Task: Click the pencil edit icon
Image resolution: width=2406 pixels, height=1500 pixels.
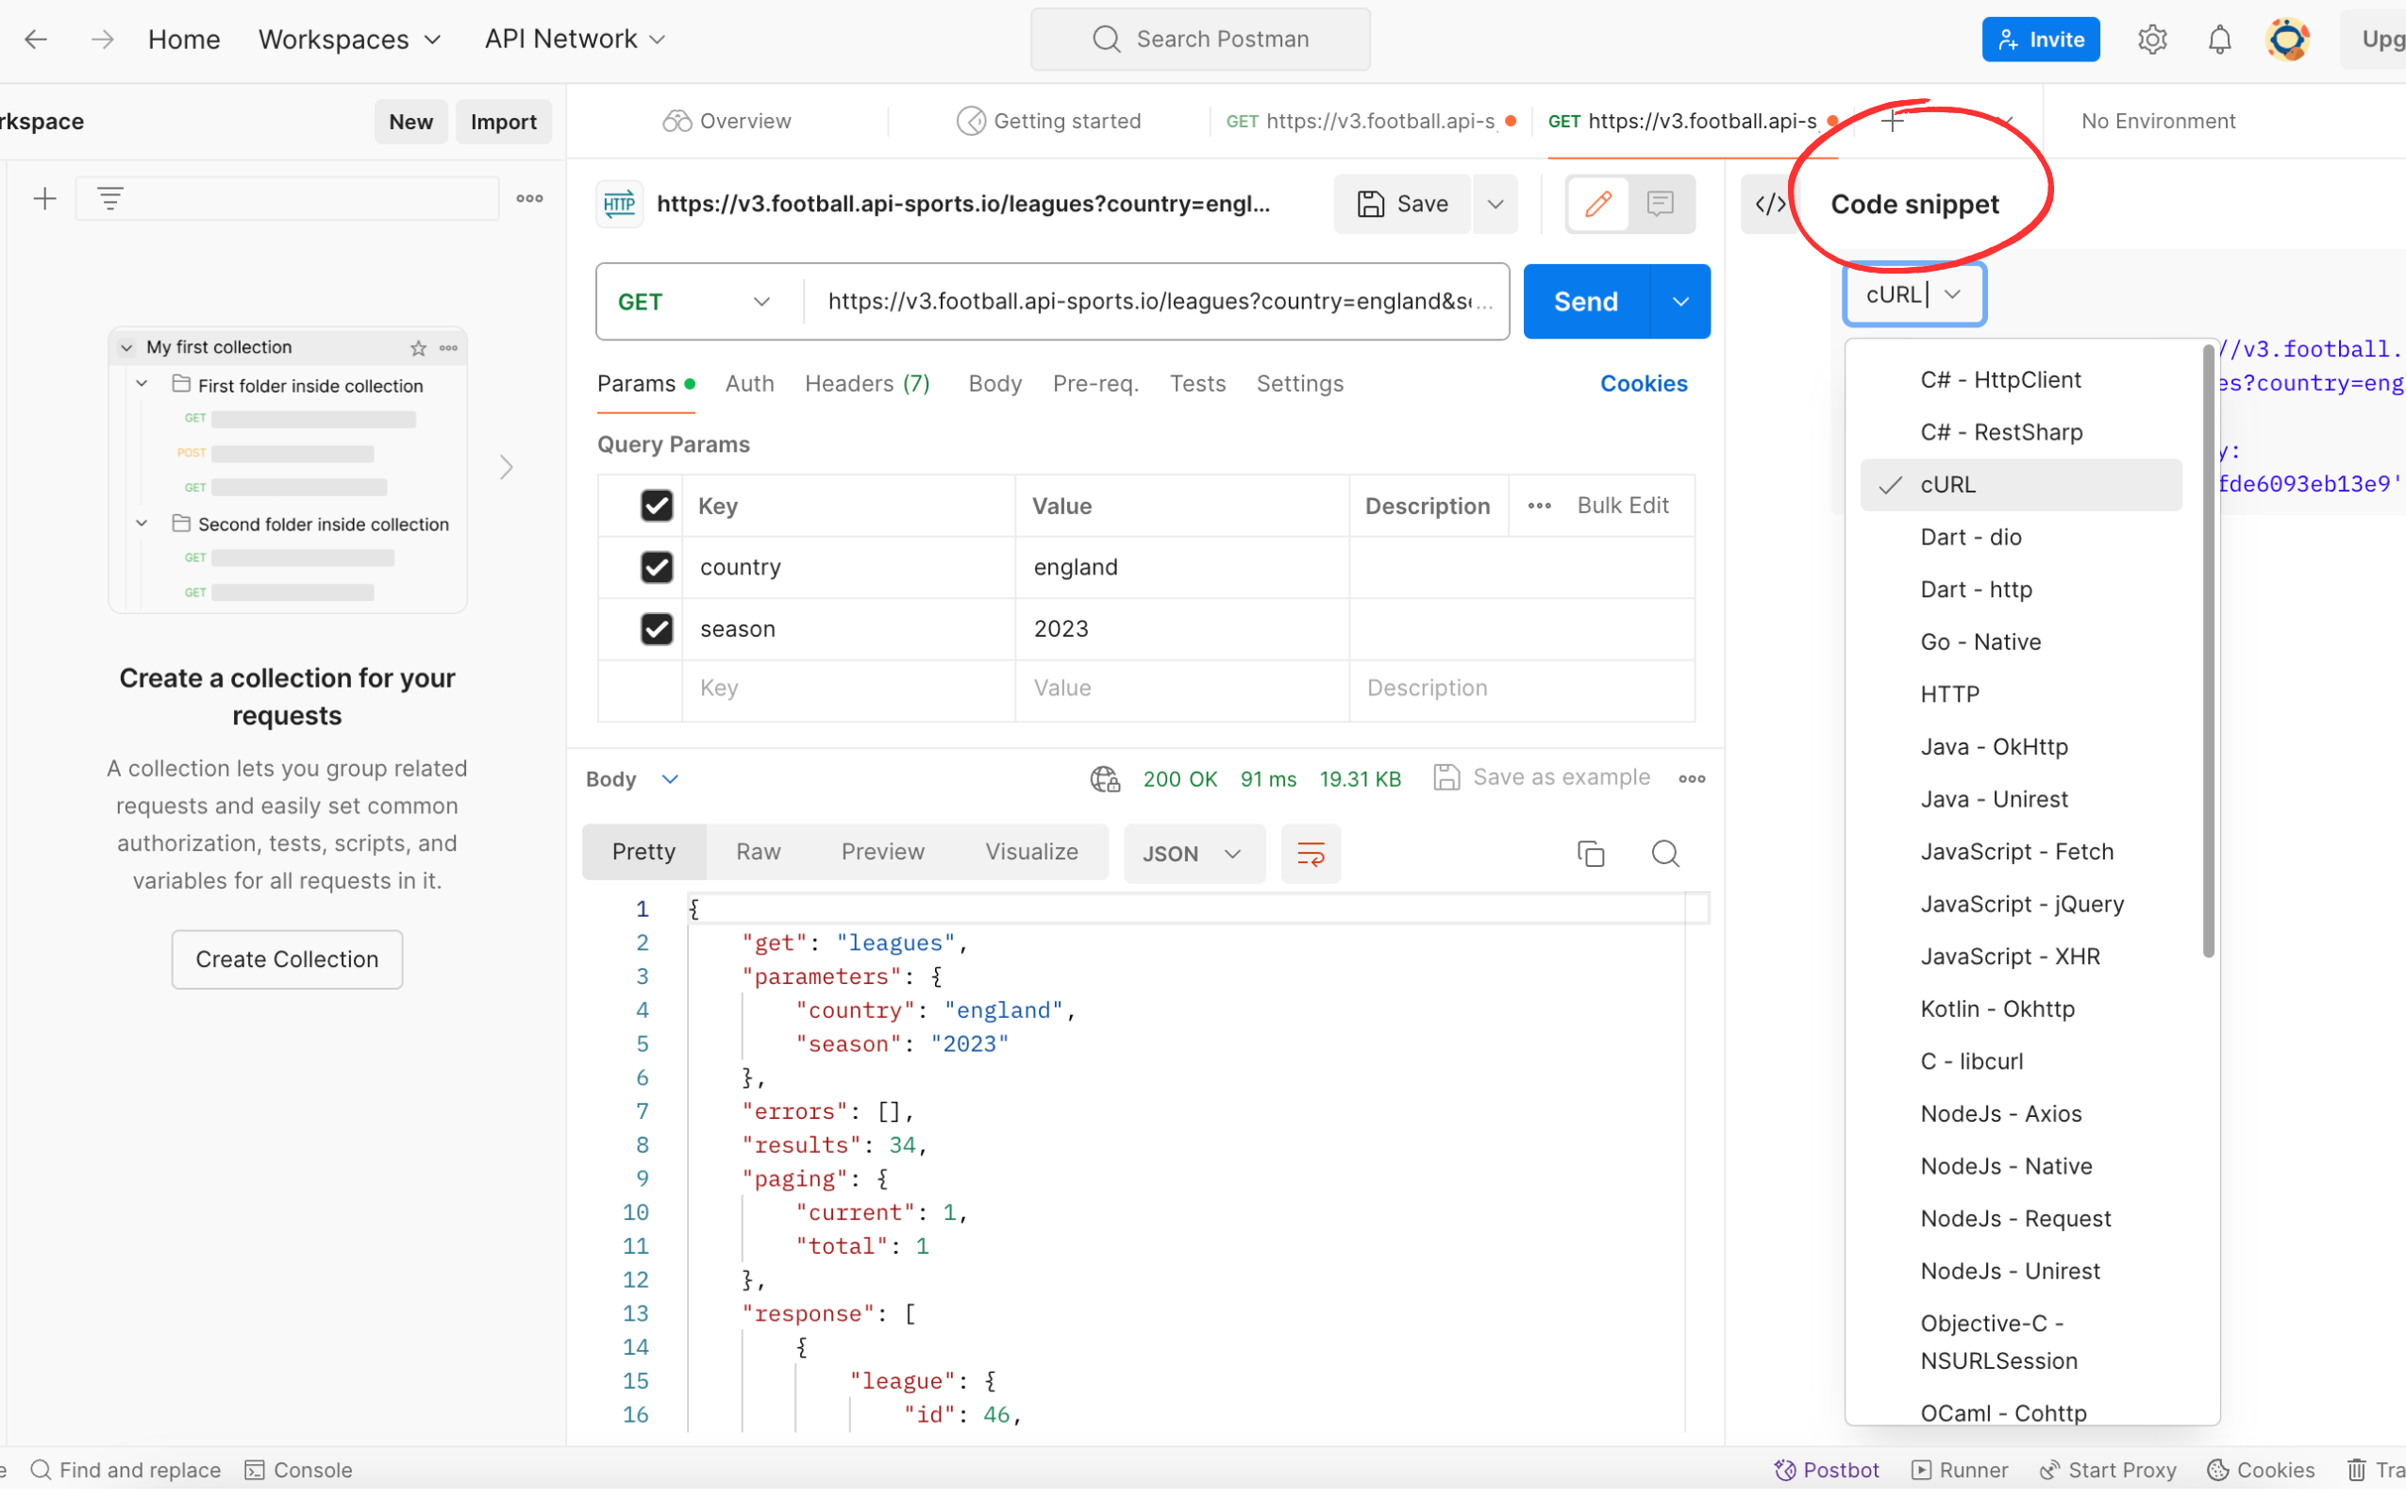Action: pyautogui.click(x=1597, y=204)
